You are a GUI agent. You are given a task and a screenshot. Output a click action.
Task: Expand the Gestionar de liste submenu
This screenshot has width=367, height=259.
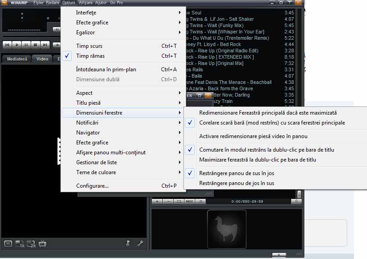124,162
